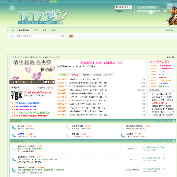Click the magnifier icon in the search bar
This screenshot has width=177, height=177.
[12, 36]
